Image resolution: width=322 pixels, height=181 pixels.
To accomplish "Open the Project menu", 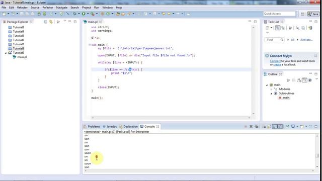I will pyautogui.click(x=86, y=8).
